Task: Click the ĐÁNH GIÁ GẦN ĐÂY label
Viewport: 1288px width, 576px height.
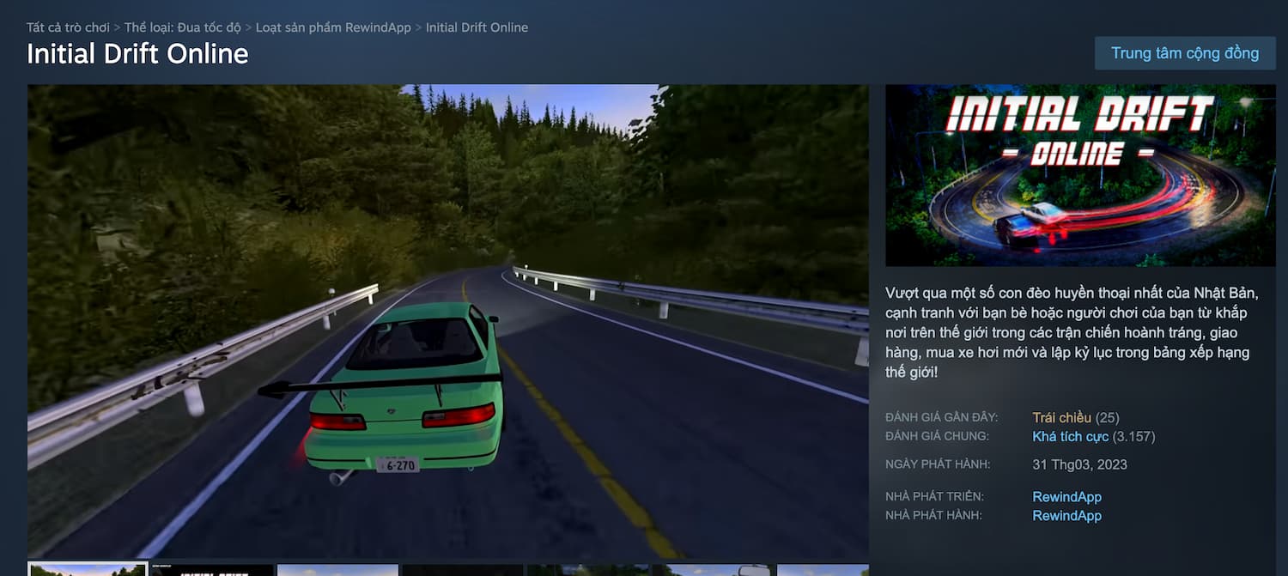Action: (x=942, y=417)
